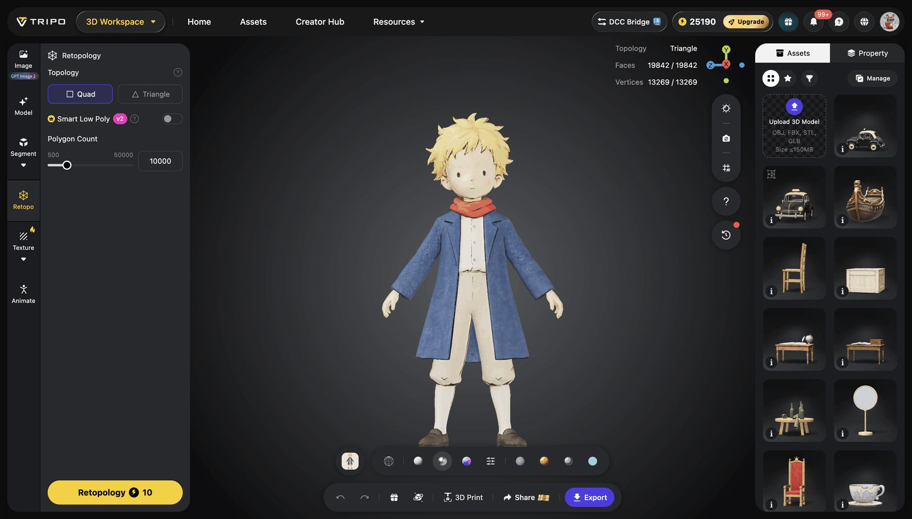Click the orbiting cube icon in bottom toolbar

point(418,497)
